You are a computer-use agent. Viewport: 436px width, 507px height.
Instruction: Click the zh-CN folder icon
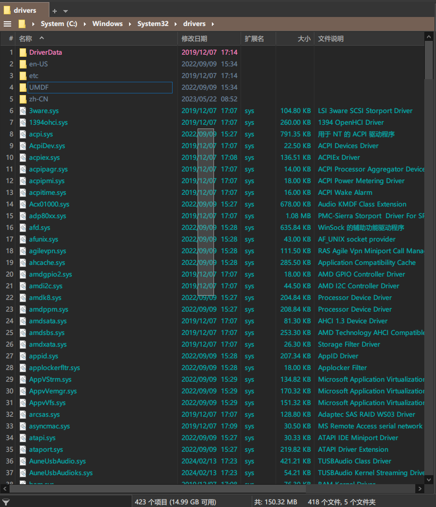(x=23, y=99)
